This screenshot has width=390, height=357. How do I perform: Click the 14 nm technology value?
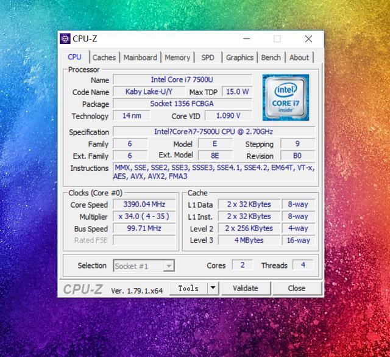pos(132,115)
